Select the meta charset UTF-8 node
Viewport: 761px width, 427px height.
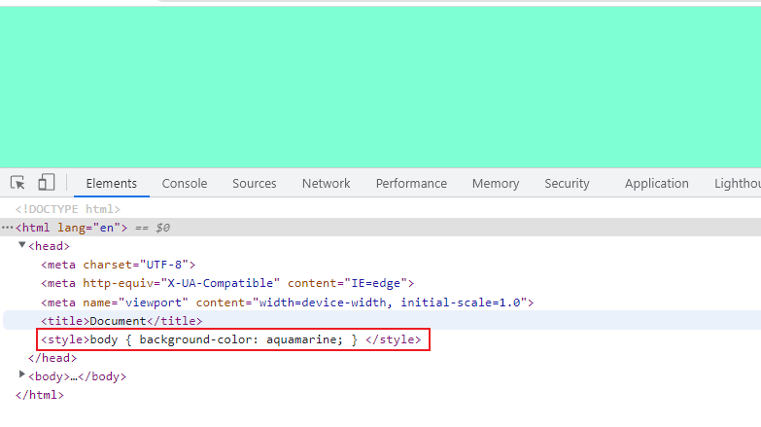(x=118, y=265)
